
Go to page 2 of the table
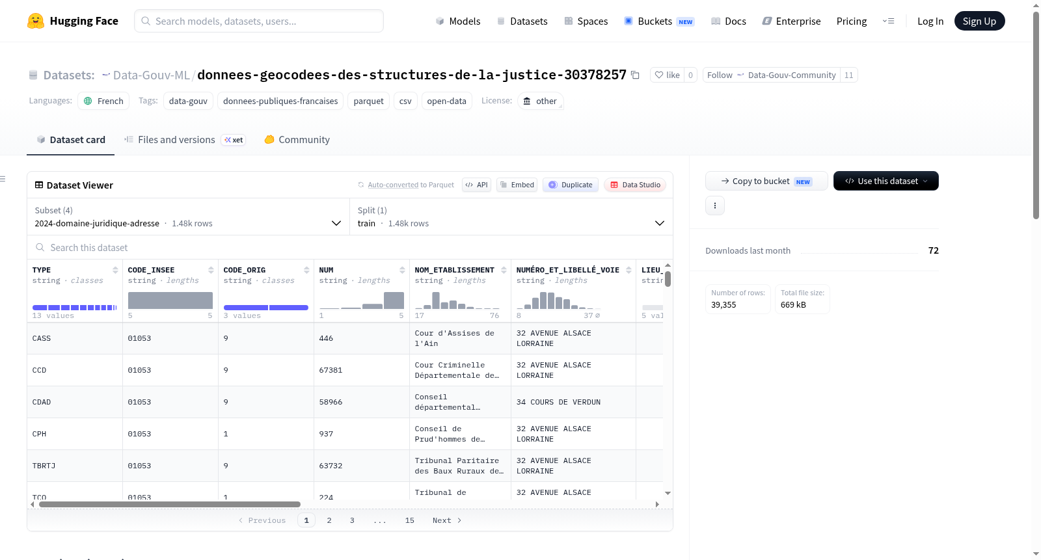[329, 520]
